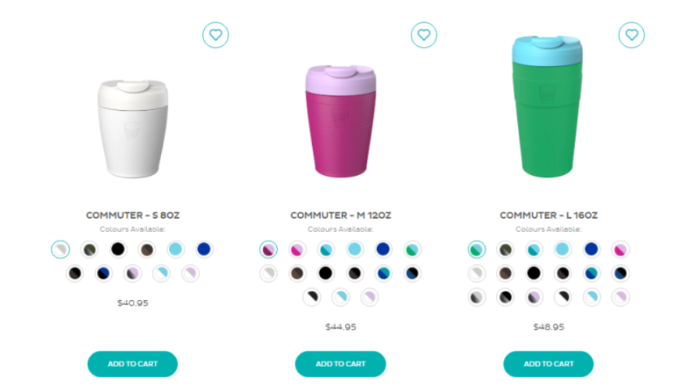The height and width of the screenshot is (389, 679).
Task: Pick royal blue swatch for Commuter S
Action: coord(204,249)
